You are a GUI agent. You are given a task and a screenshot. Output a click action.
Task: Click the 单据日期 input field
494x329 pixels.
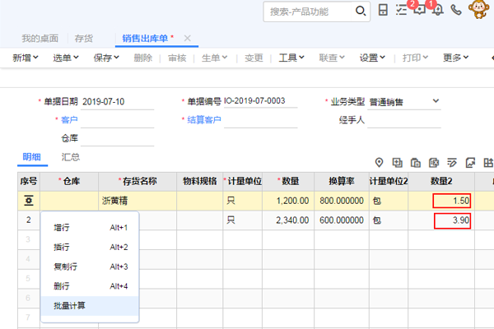pos(118,101)
